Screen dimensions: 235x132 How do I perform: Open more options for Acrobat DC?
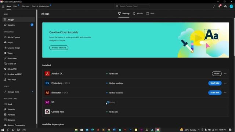click(x=225, y=74)
